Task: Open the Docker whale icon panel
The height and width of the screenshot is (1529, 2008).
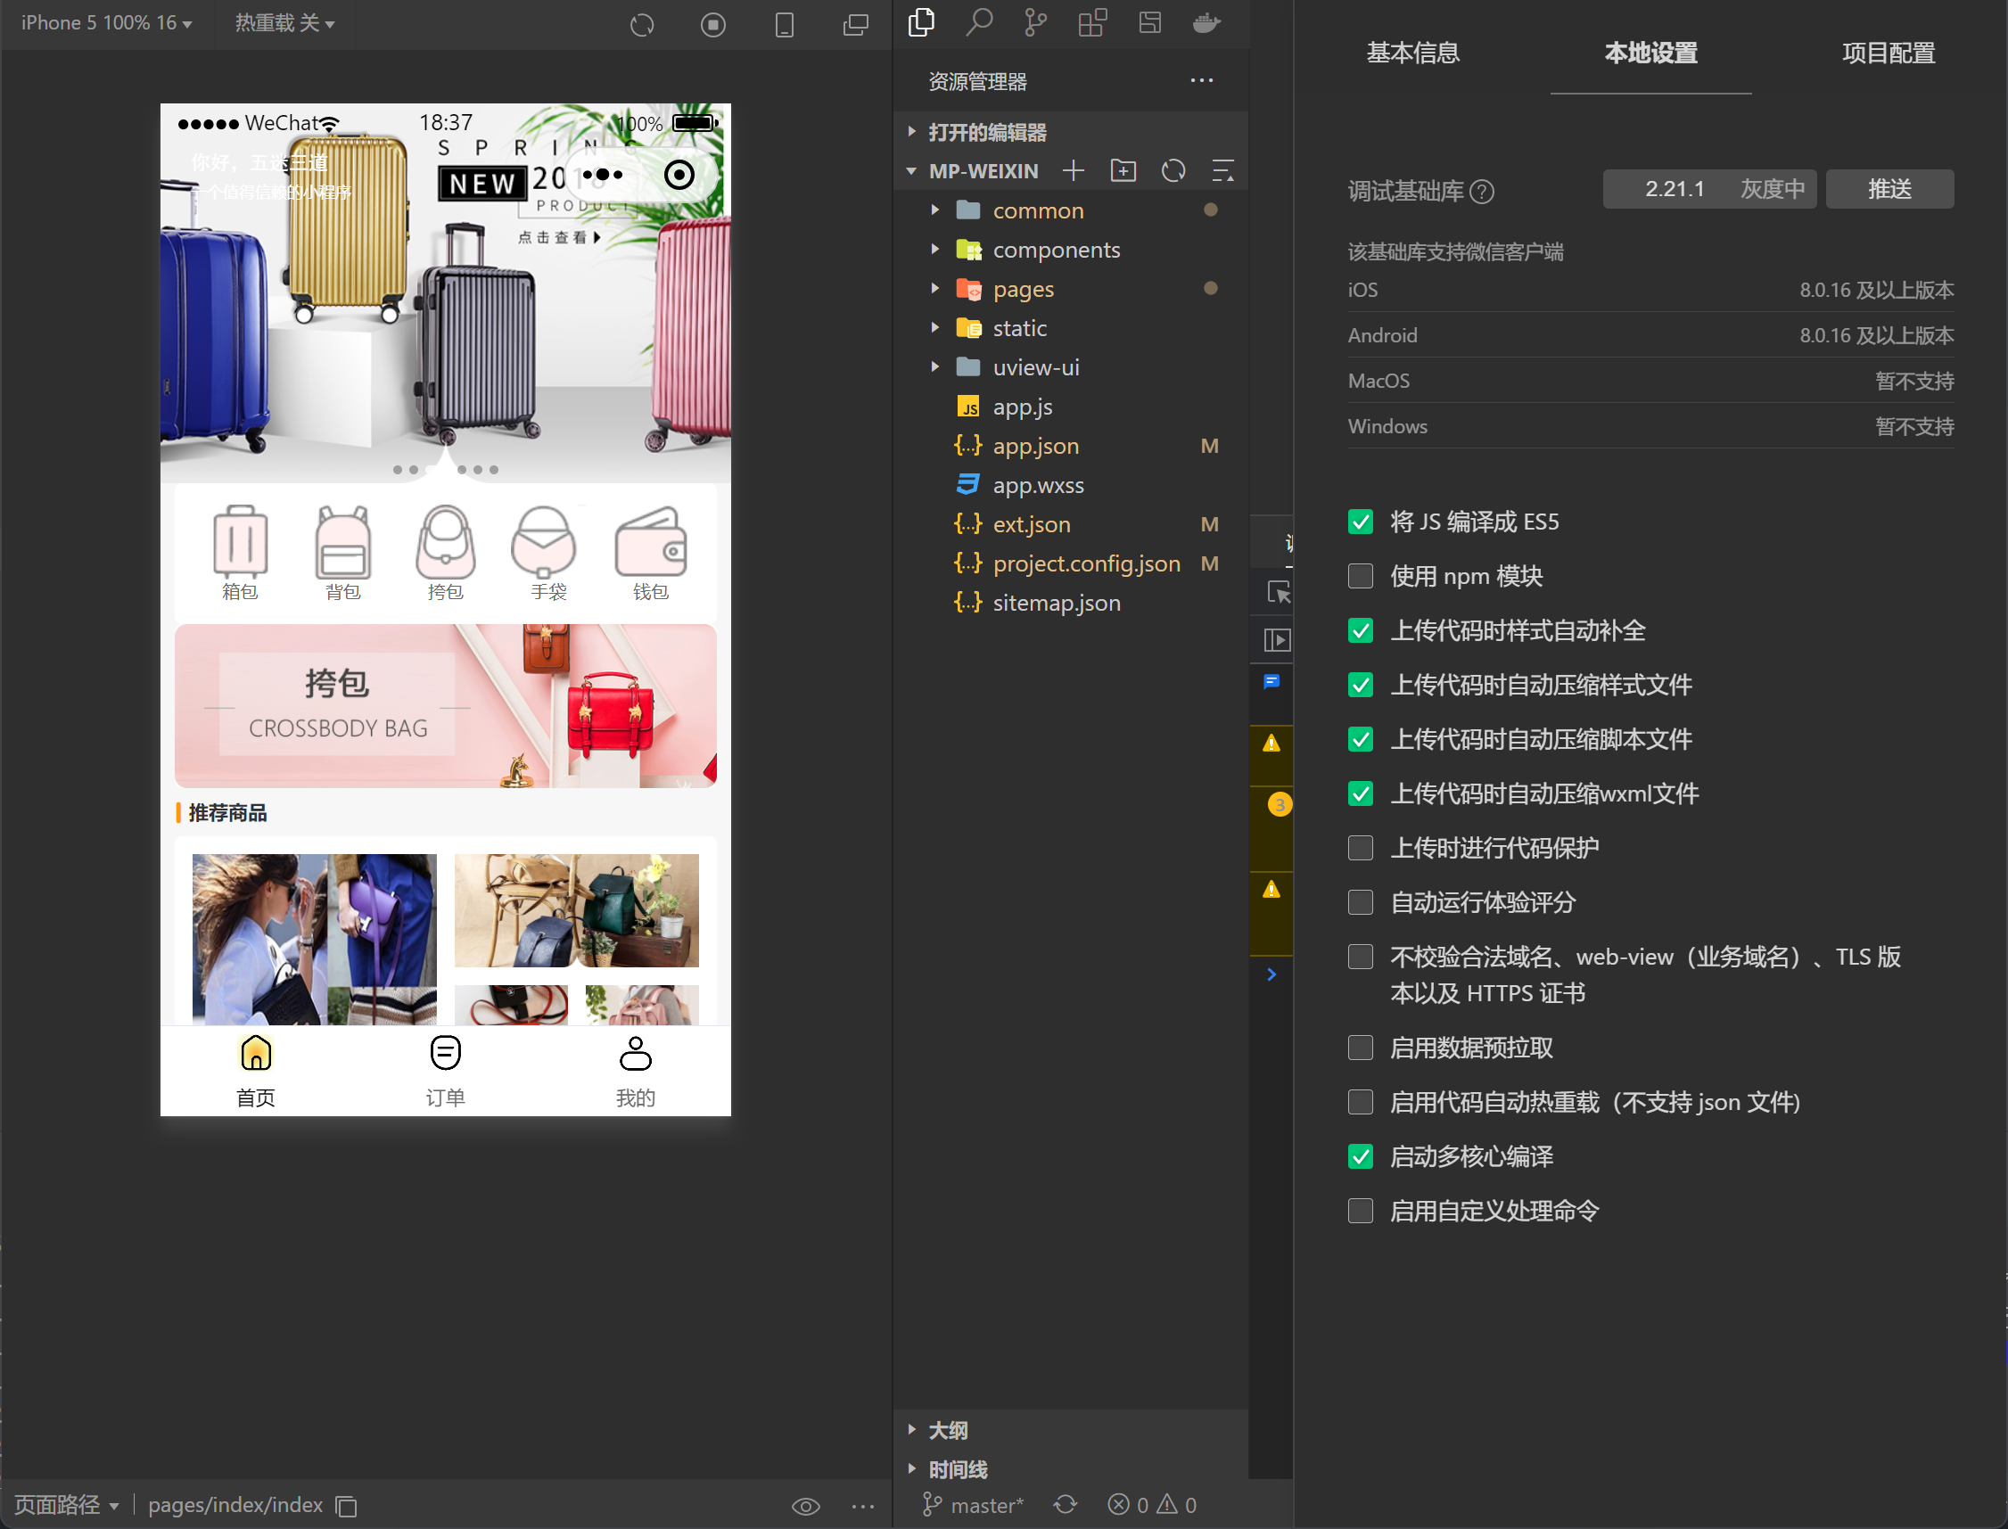Action: [x=1206, y=21]
